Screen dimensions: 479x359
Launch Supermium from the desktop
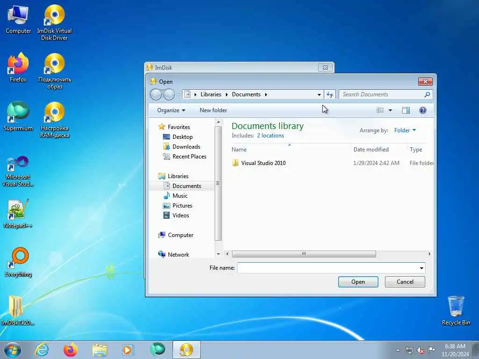pos(18,116)
